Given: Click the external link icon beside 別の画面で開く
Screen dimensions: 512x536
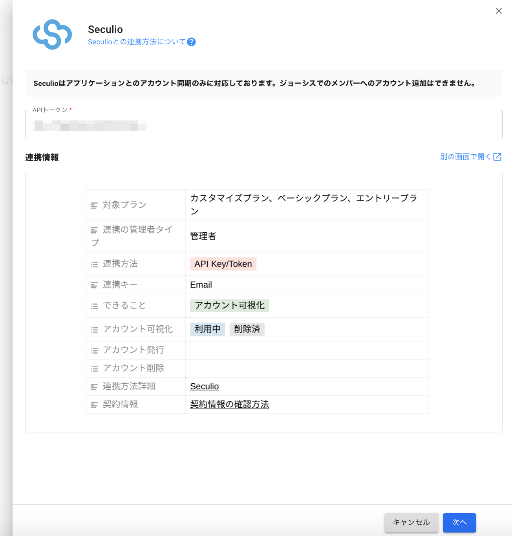Looking at the screenshot, I should coord(497,157).
